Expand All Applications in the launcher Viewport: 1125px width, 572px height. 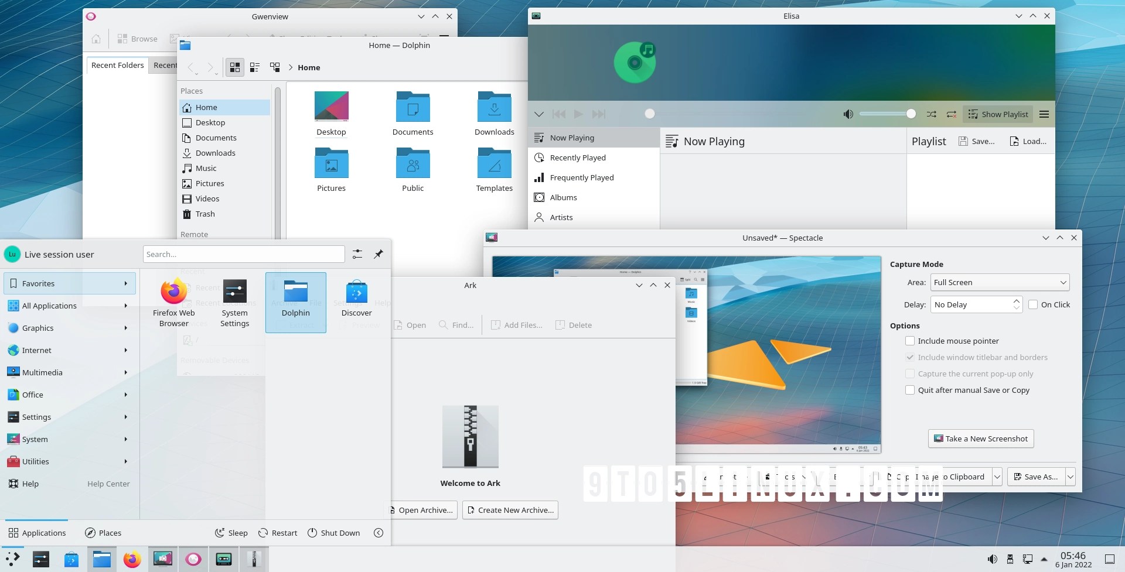[x=70, y=306]
